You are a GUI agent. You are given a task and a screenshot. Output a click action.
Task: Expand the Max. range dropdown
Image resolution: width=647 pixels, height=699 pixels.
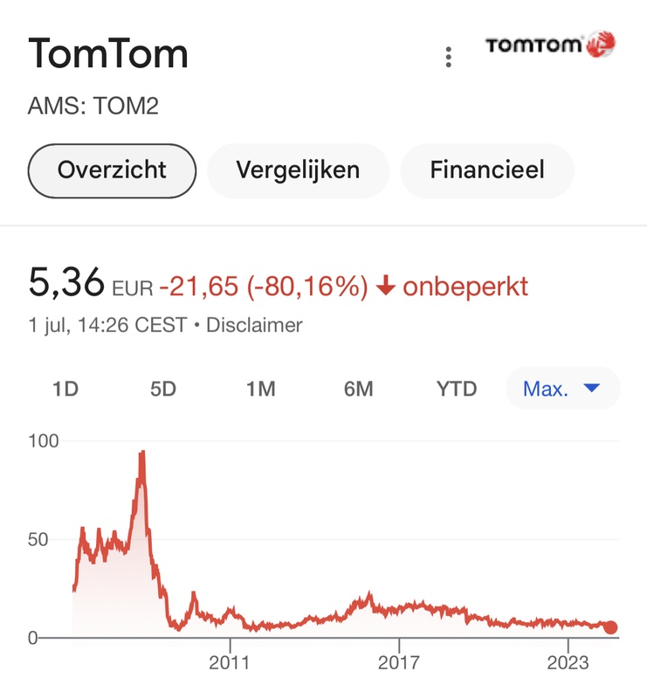pyautogui.click(x=562, y=389)
